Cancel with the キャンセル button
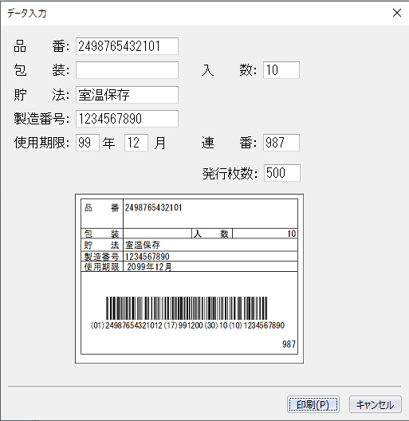 coord(376,404)
